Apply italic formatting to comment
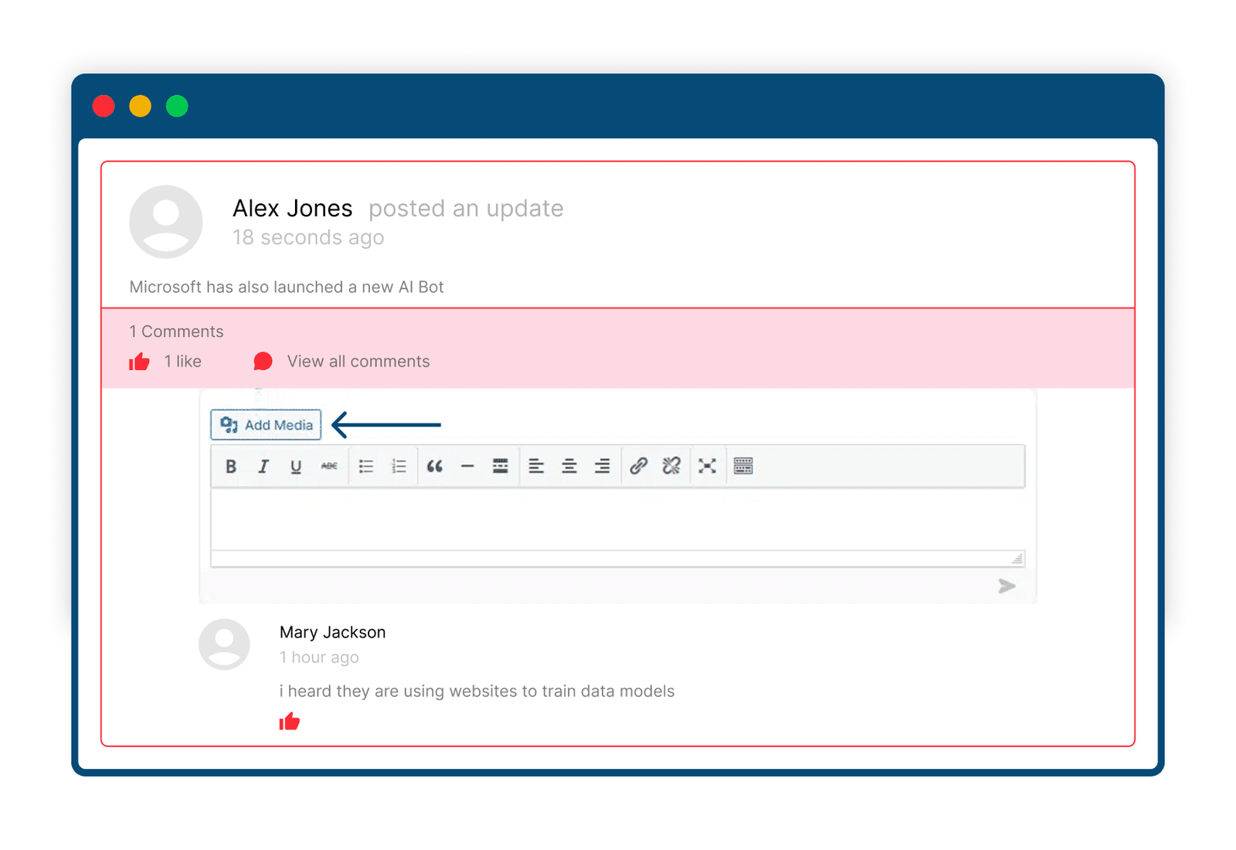 tap(263, 466)
